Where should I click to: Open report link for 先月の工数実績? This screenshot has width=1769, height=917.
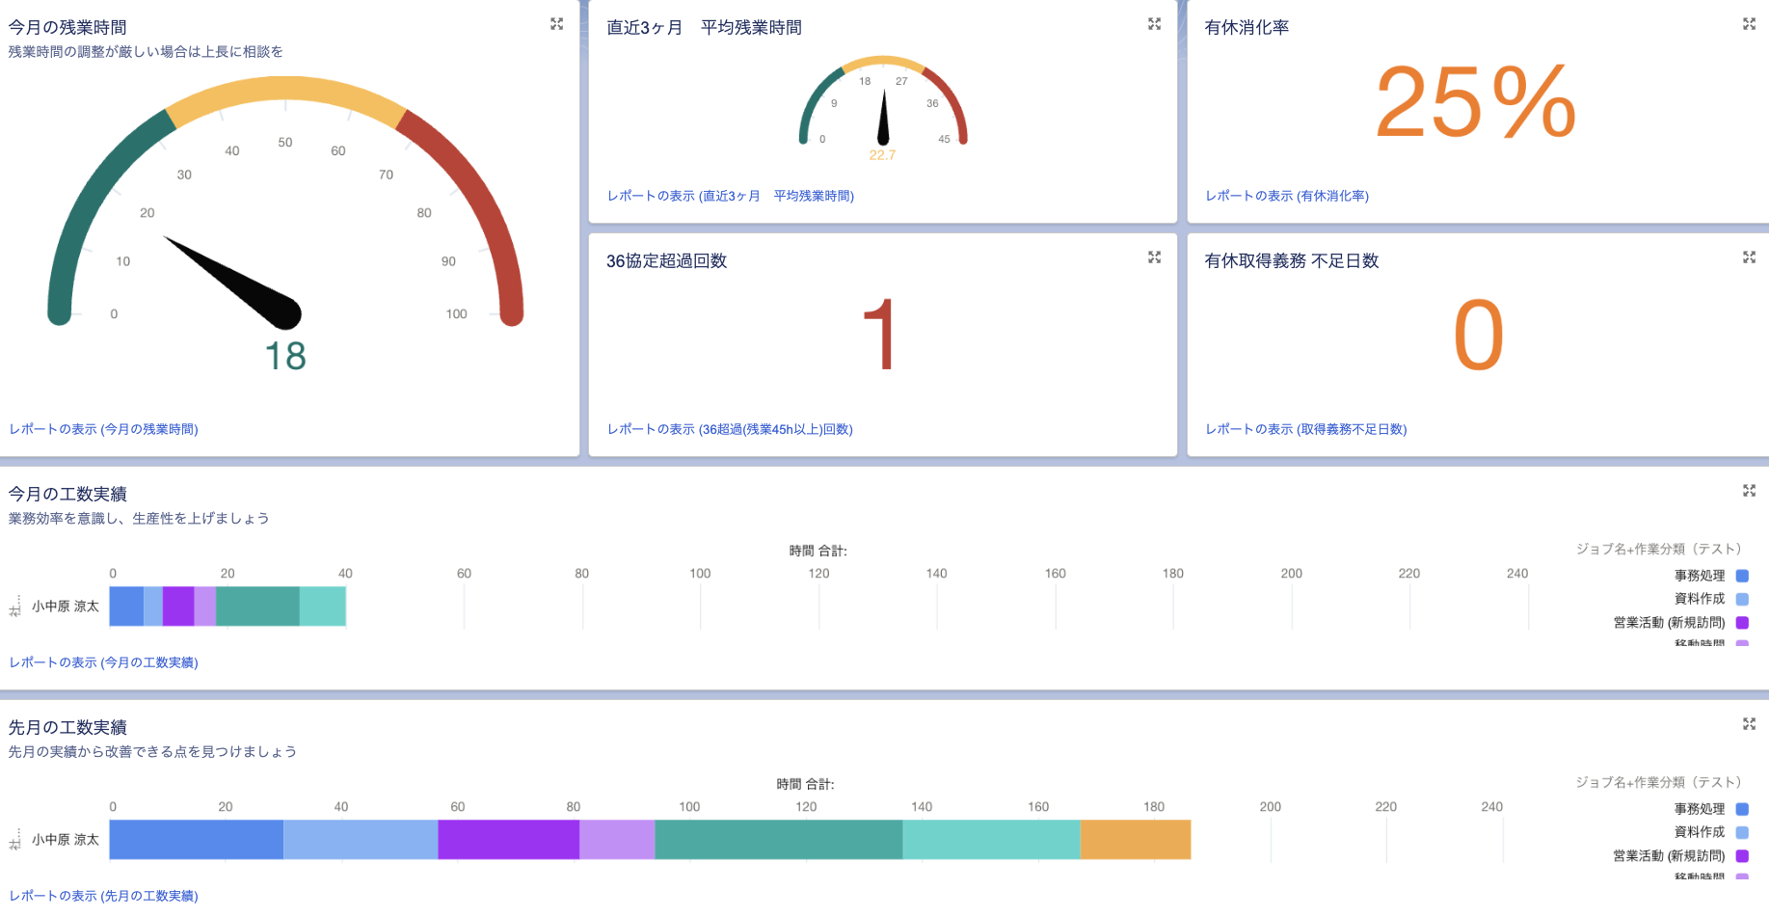(x=104, y=896)
